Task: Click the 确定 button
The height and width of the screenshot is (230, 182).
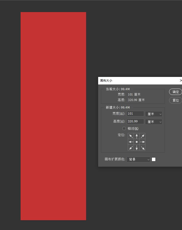Action: [x=175, y=92]
